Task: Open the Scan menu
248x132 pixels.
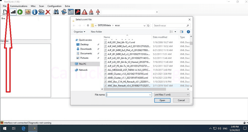Action: (x=41, y=6)
